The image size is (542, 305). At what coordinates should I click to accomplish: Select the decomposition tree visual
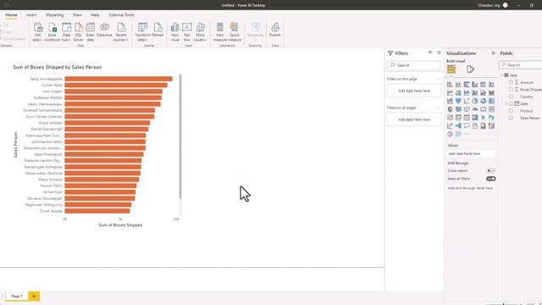click(x=458, y=126)
